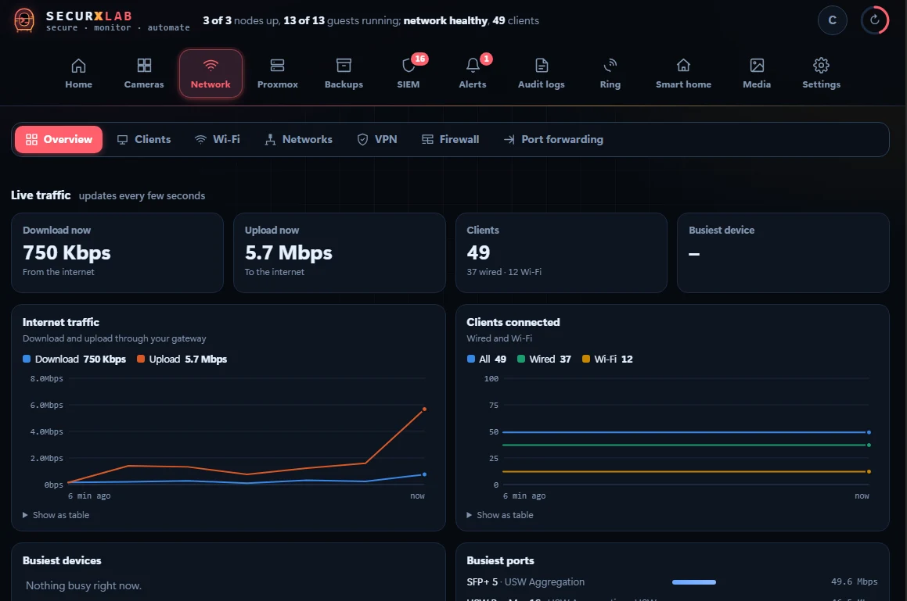907x601 pixels.
Task: Open the Smart home section
Action: (x=684, y=73)
